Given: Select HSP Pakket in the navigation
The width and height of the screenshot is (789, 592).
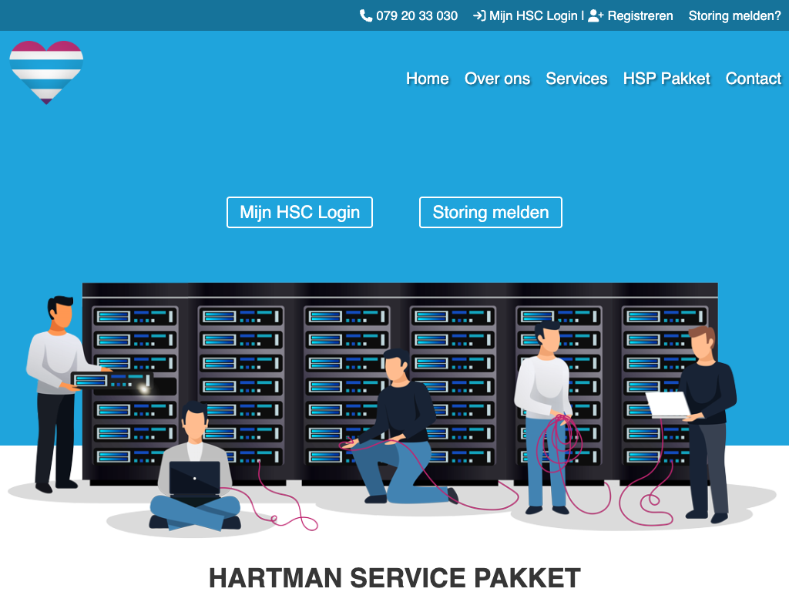Looking at the screenshot, I should (x=666, y=79).
